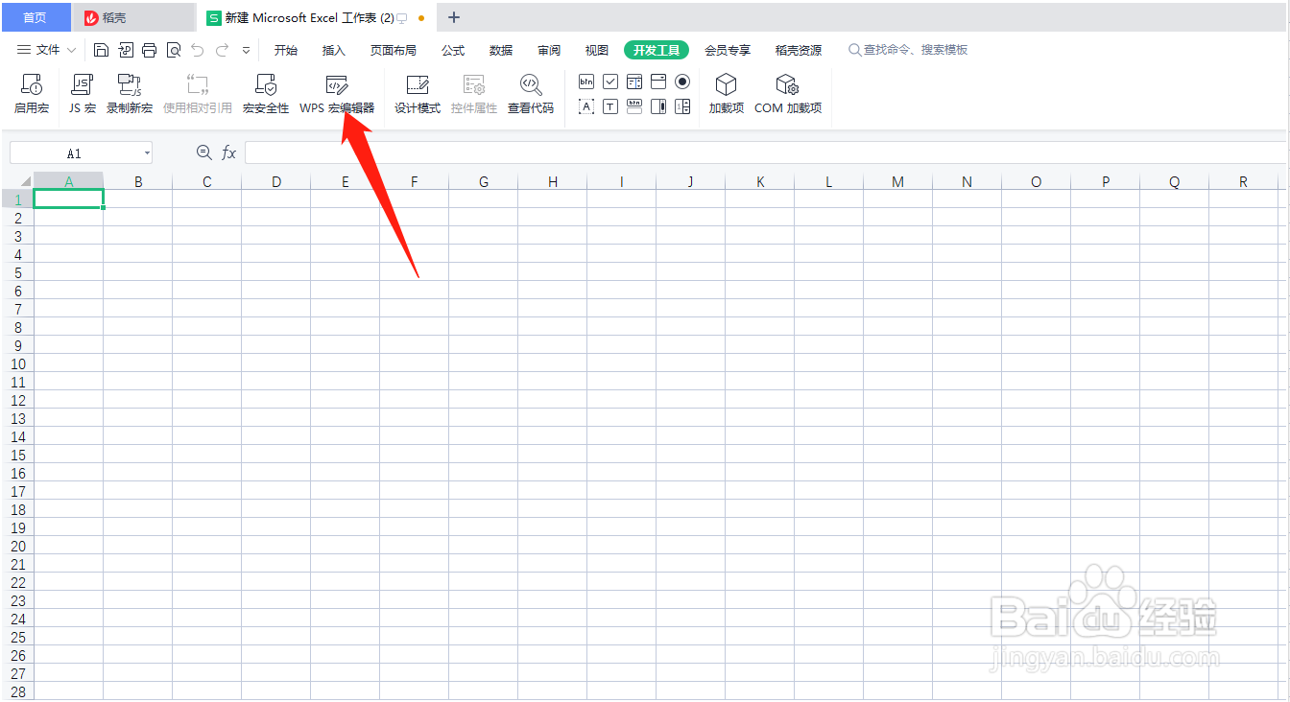Expand the quick access toolbar customize arrow

[246, 50]
